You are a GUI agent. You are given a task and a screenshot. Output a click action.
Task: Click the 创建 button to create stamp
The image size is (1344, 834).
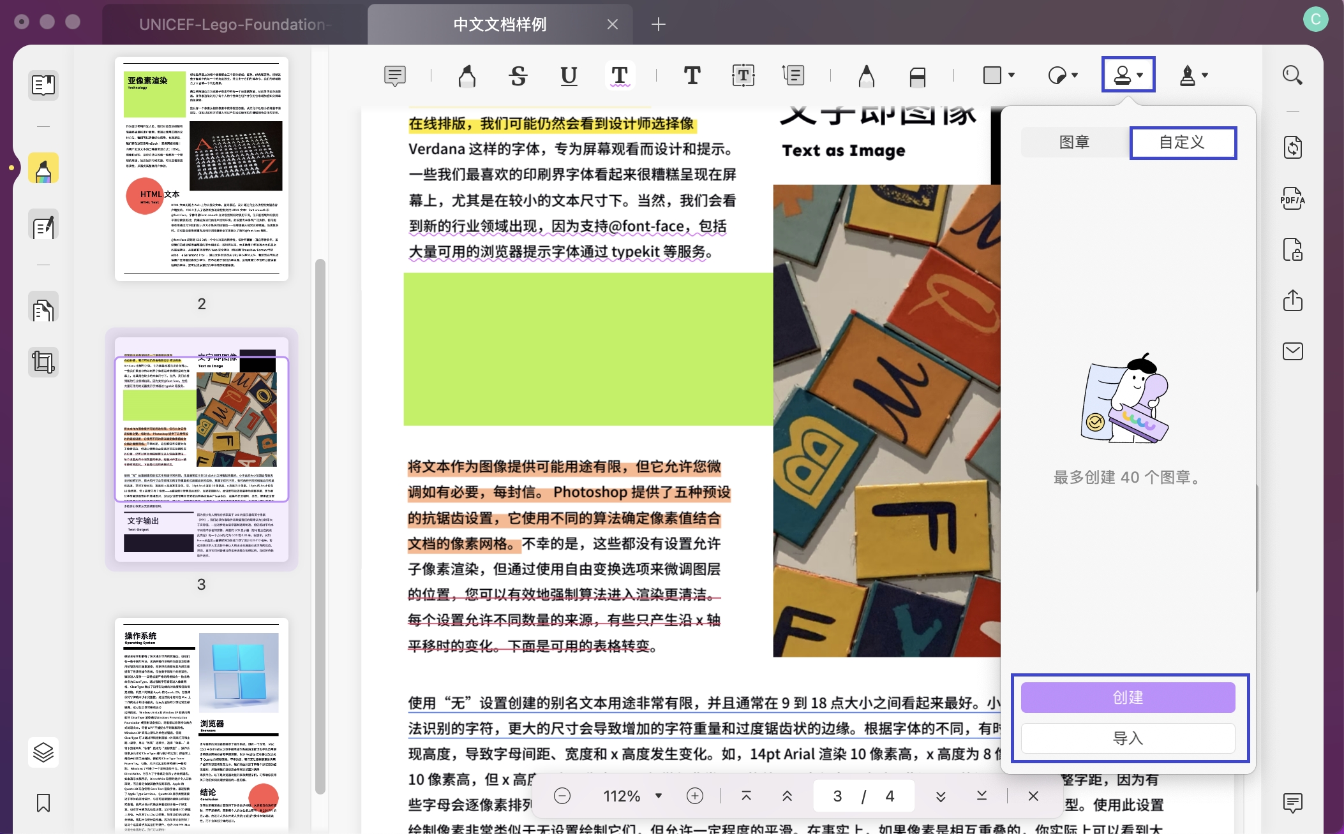1128,698
